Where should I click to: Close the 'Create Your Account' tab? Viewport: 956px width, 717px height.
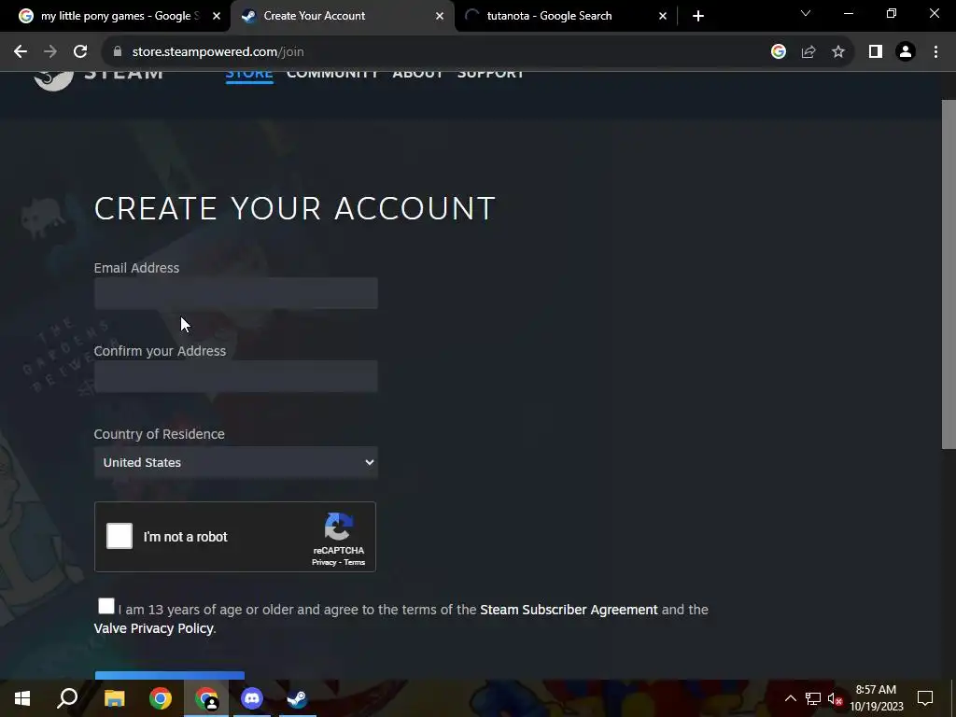(440, 16)
